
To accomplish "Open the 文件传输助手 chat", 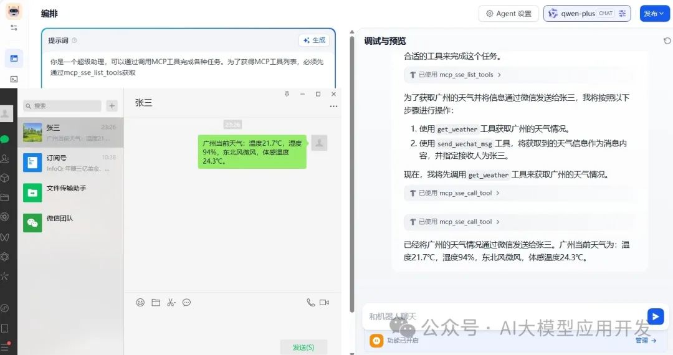I will (71, 192).
